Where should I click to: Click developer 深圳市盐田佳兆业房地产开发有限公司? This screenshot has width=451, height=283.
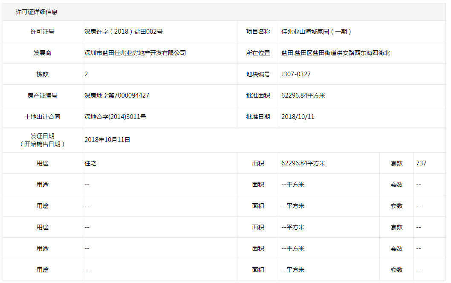click(135, 53)
